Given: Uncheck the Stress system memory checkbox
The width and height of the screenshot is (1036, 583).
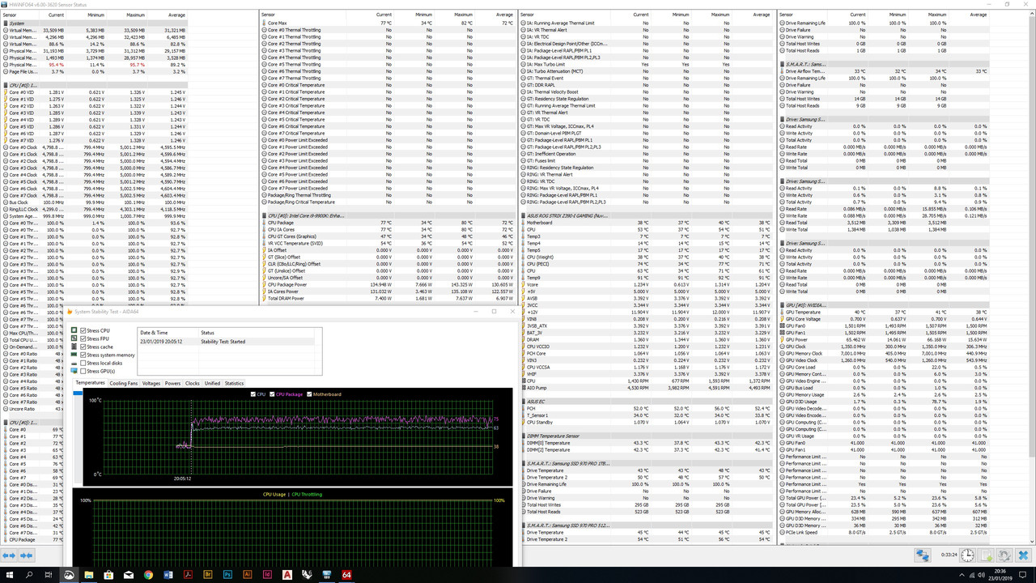Looking at the screenshot, I should coord(83,355).
